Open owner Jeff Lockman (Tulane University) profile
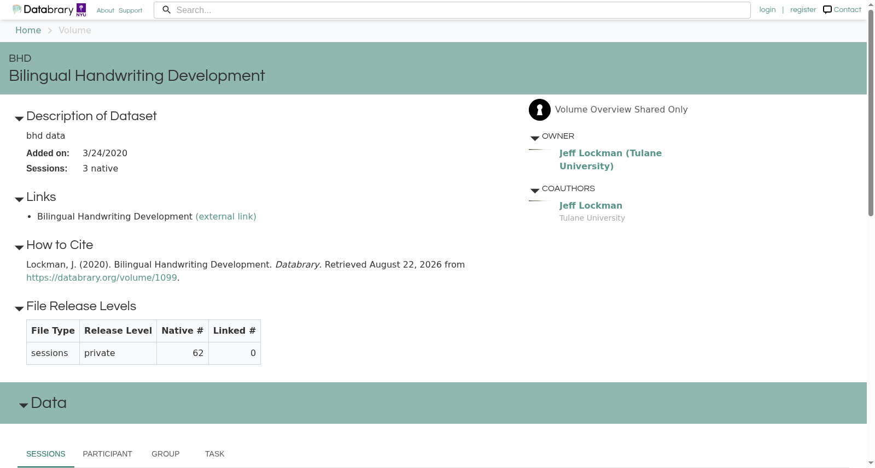The width and height of the screenshot is (875, 468). [x=610, y=159]
